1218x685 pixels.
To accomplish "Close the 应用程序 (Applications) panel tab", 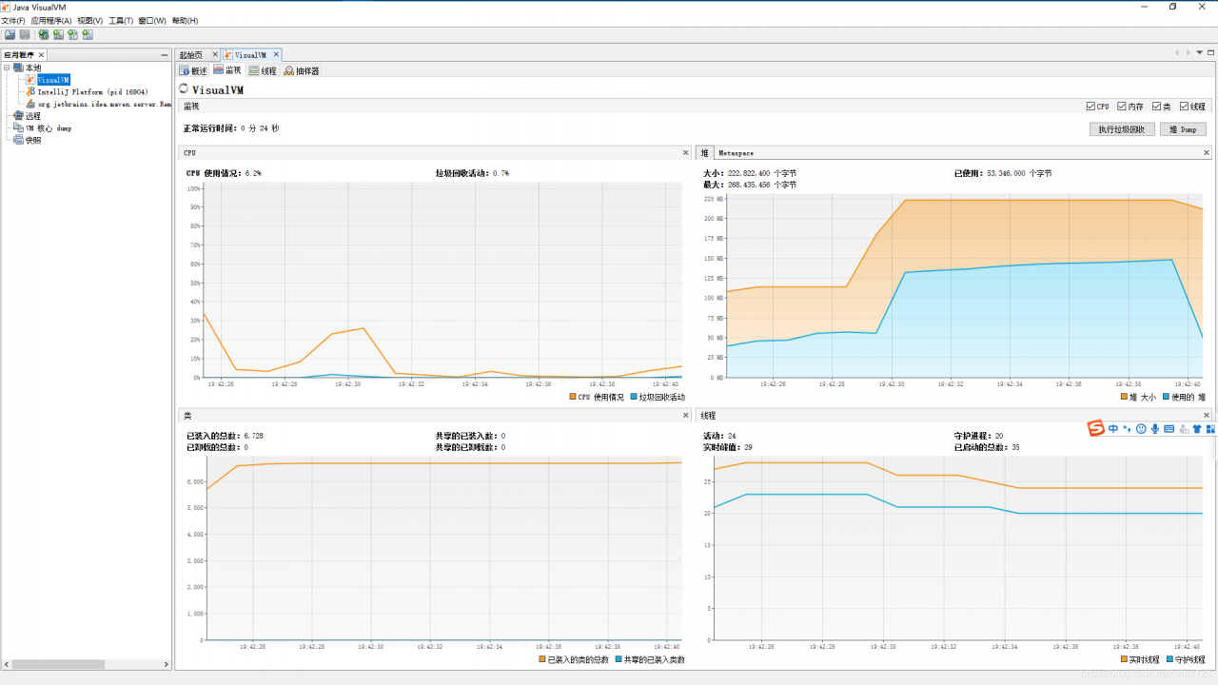I will 42,55.
